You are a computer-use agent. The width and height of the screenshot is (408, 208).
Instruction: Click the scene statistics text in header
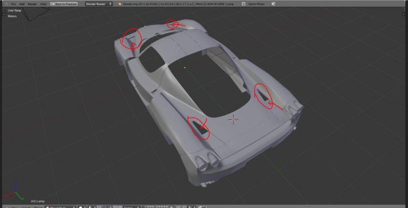click(x=178, y=4)
